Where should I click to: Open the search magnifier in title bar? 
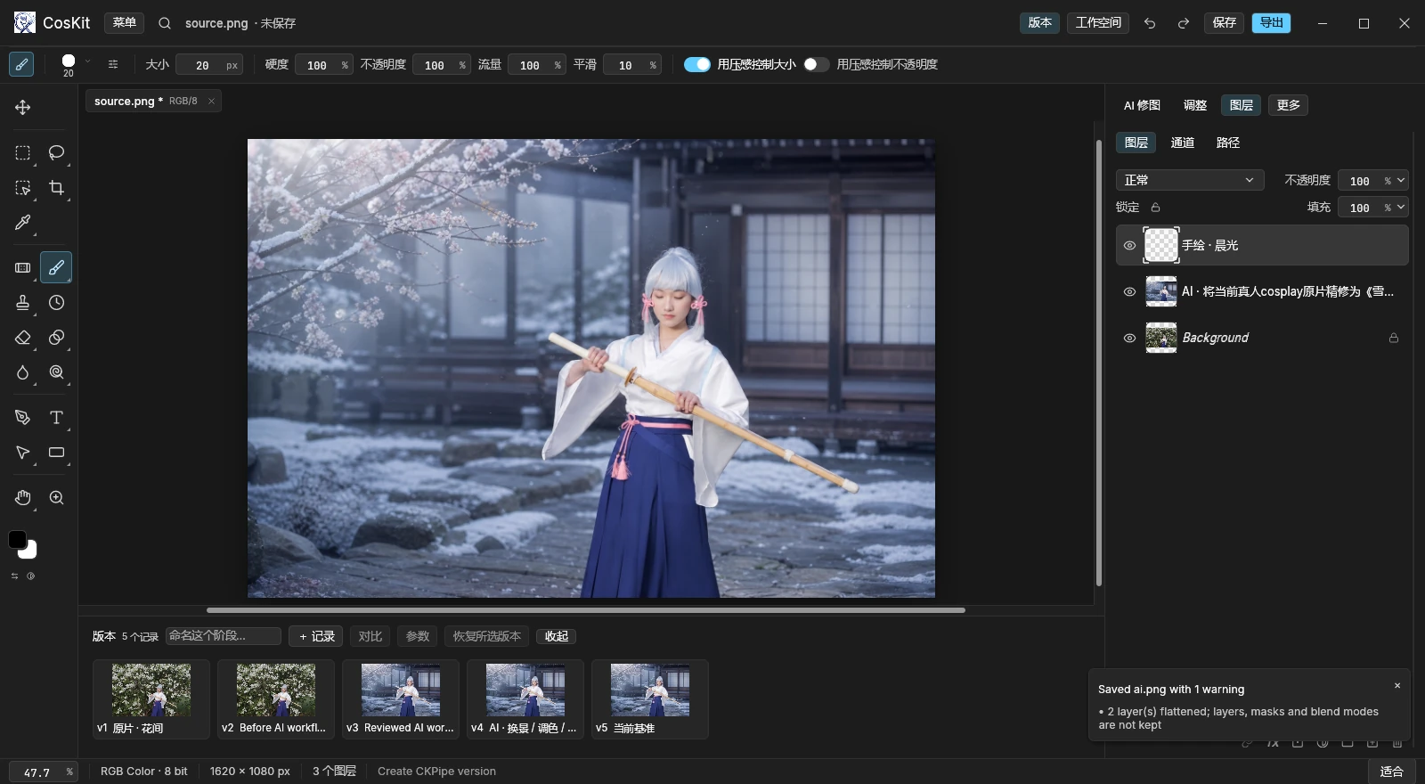pyautogui.click(x=165, y=23)
